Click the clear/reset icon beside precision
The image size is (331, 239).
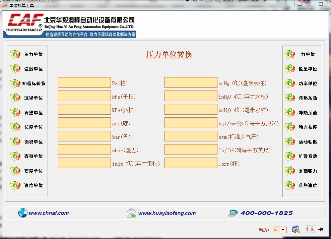coord(295,229)
